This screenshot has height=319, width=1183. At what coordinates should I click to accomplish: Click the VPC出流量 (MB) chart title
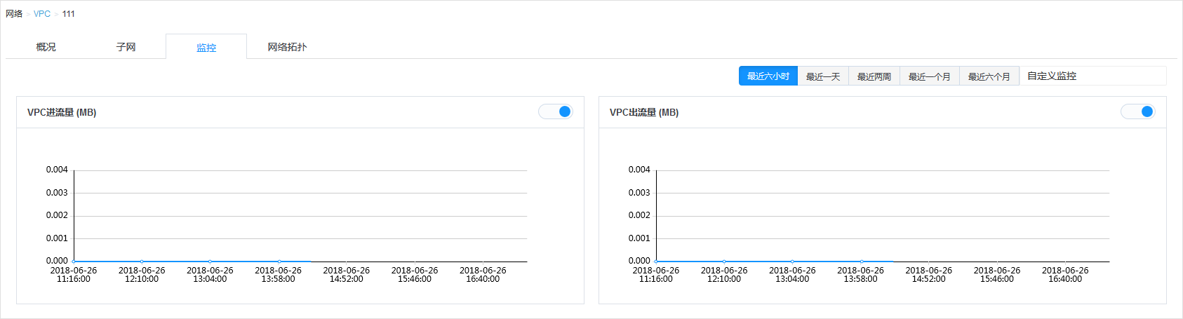point(644,112)
